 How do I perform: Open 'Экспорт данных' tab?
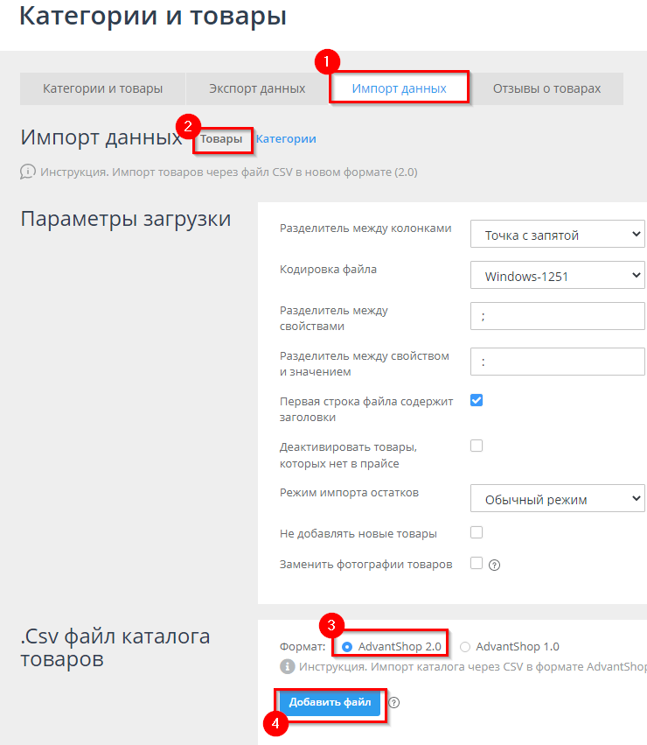coord(257,88)
